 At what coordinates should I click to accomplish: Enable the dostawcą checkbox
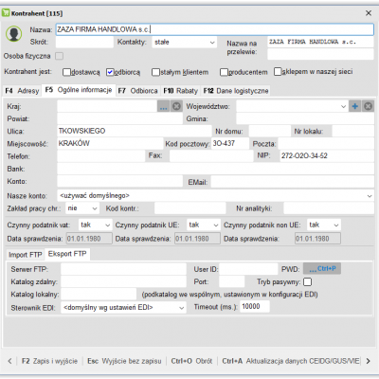pos(66,72)
